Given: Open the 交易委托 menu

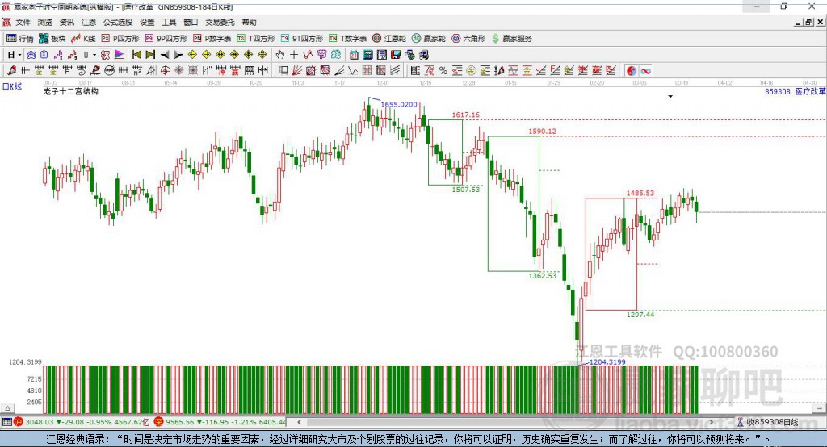Looking at the screenshot, I should coord(220,22).
